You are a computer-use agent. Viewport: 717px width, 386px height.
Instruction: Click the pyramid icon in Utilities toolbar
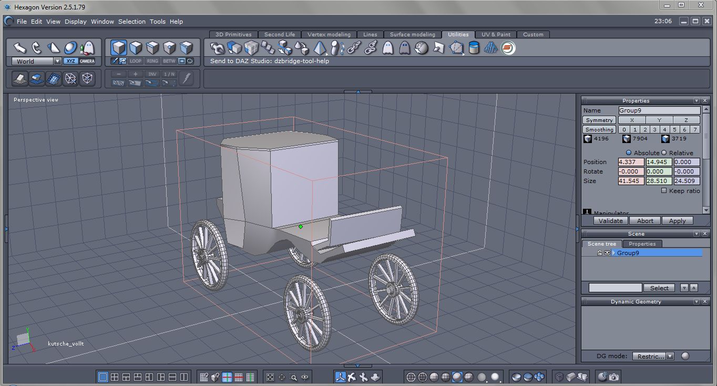[x=319, y=48]
